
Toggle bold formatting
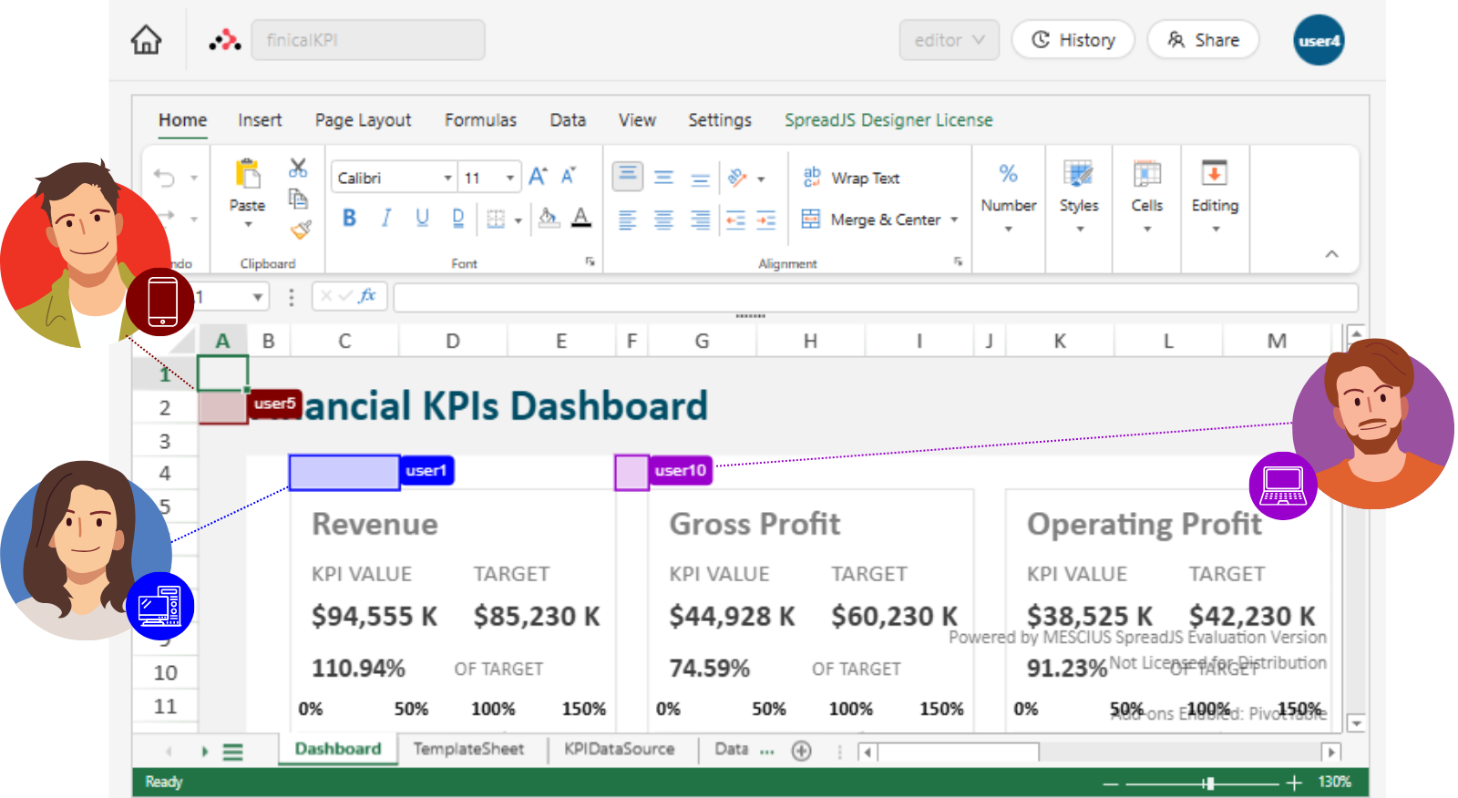point(349,218)
